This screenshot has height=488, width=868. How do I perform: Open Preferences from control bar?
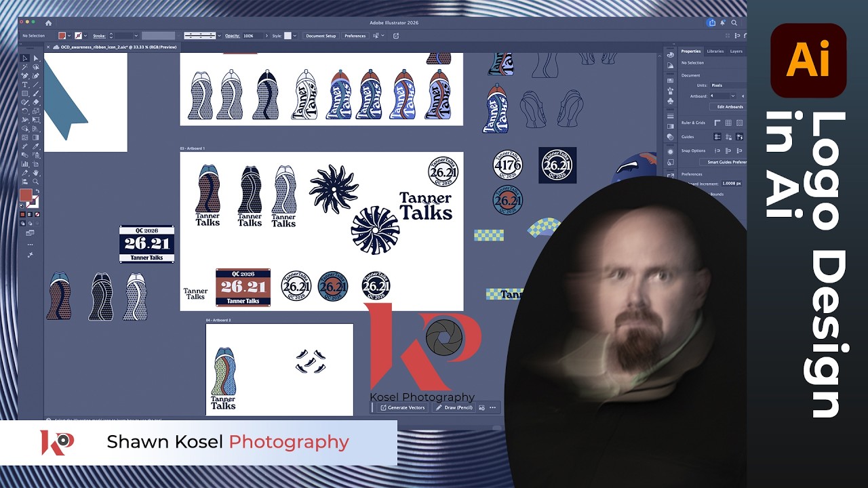tap(355, 35)
